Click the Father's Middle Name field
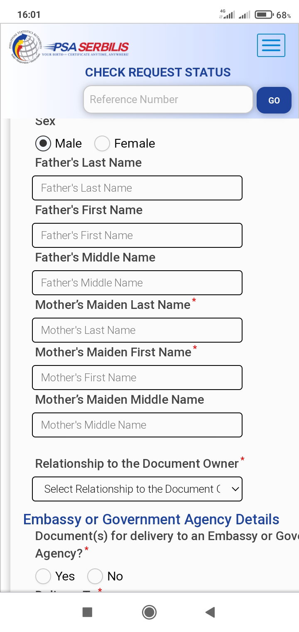 137,283
